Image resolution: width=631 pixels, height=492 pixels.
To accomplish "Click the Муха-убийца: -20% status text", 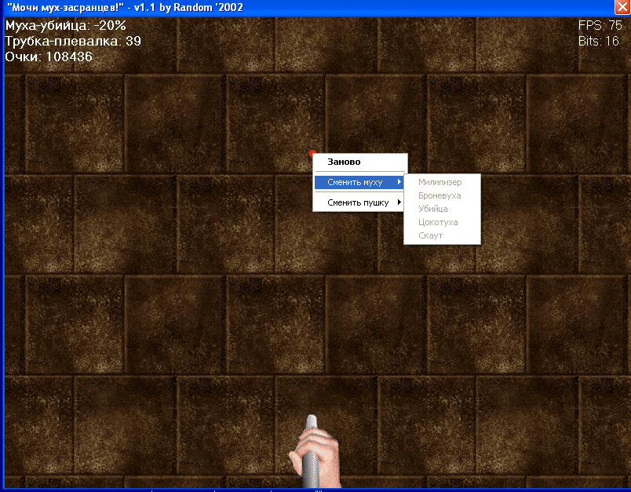I will coord(66,26).
